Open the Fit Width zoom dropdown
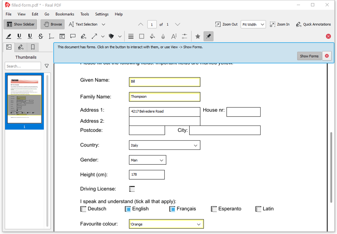 coord(253,24)
